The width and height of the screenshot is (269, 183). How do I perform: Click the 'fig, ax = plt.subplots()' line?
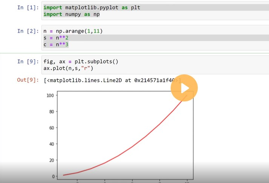[x=81, y=62]
